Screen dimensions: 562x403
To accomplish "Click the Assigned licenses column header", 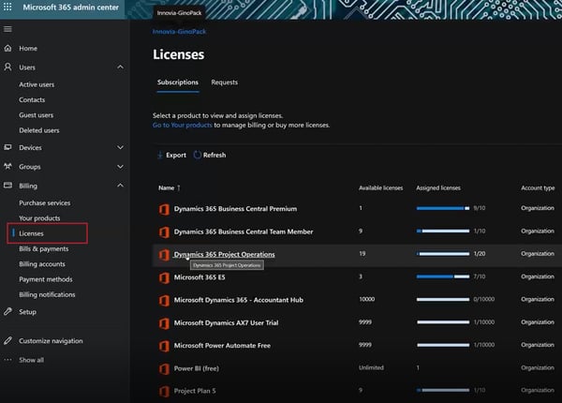I will click(x=438, y=187).
